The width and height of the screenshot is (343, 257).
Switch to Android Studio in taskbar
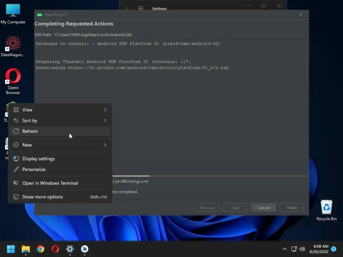pos(85,249)
